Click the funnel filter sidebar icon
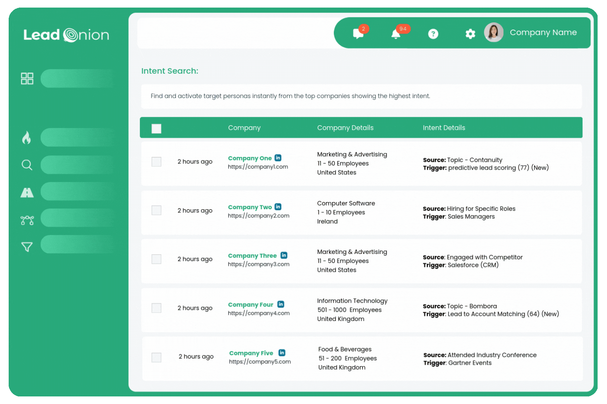 click(27, 247)
